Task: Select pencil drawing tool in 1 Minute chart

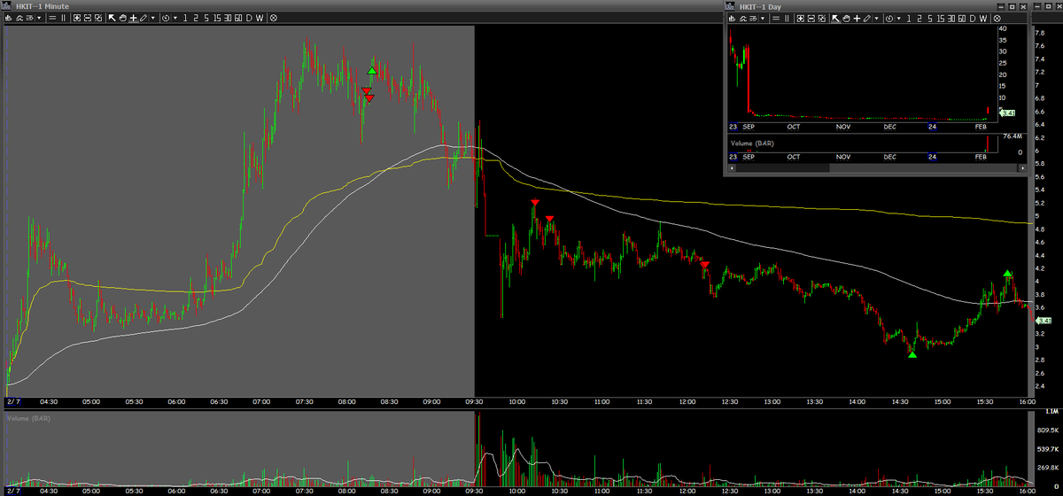Action: pos(144,18)
